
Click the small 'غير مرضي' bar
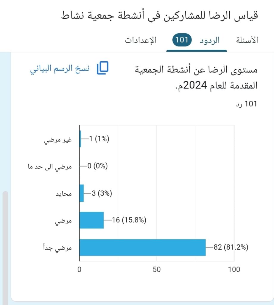pos(80,139)
